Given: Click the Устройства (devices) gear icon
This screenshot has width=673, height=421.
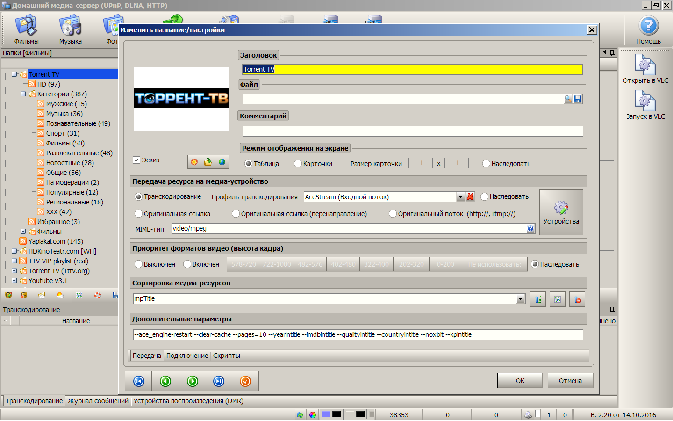Looking at the screenshot, I should point(561,208).
